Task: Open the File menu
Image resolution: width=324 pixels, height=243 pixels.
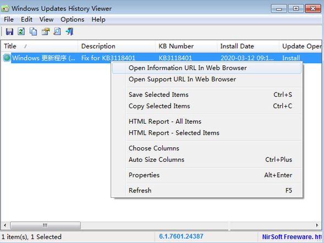Action: pos(9,19)
